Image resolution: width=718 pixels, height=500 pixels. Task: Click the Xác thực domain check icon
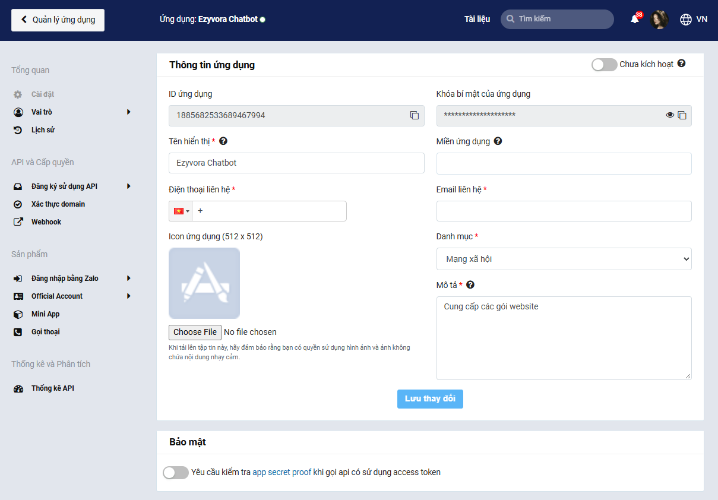point(18,204)
